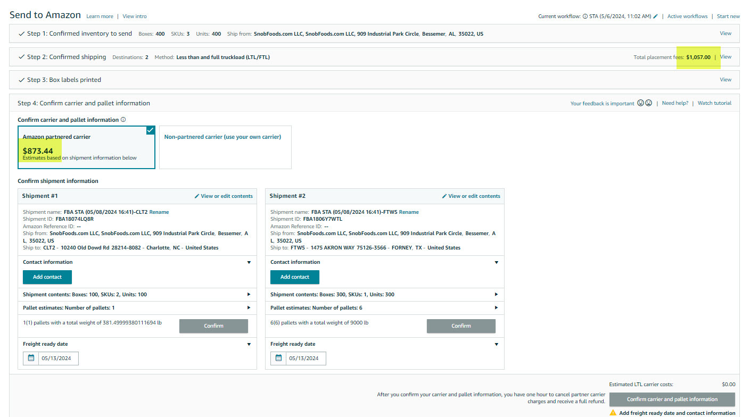This screenshot has height=417, width=742.
Task: Confirm the 1 pallet weight for Shipment #1
Action: tap(213, 326)
